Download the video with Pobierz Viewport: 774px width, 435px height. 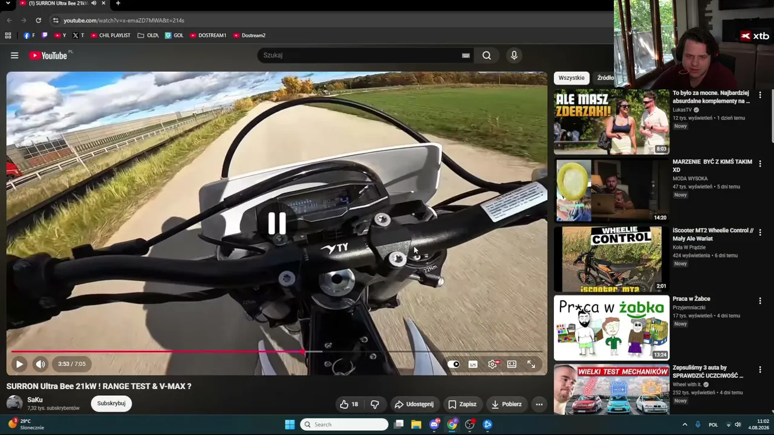(506, 404)
